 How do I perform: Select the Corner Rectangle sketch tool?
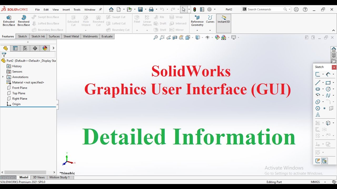328,82
